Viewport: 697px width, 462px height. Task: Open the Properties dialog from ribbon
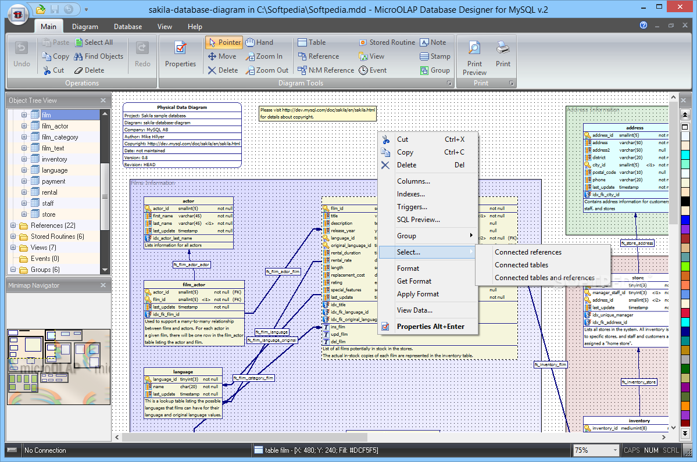pyautogui.click(x=180, y=54)
